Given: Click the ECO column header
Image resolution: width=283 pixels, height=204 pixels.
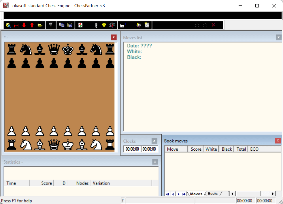Looking at the screenshot, I should click(x=264, y=149).
